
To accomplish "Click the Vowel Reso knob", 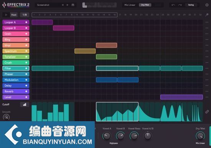I will [x=134, y=136].
